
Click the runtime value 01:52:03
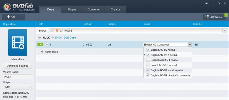pos(88,45)
